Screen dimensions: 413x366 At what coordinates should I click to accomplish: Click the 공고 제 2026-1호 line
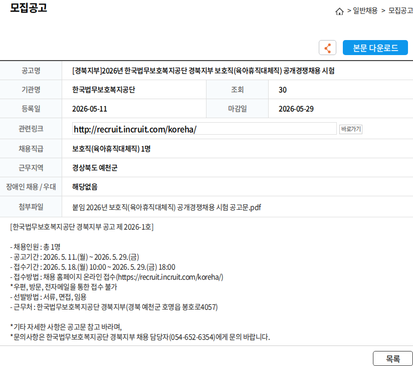(82, 227)
